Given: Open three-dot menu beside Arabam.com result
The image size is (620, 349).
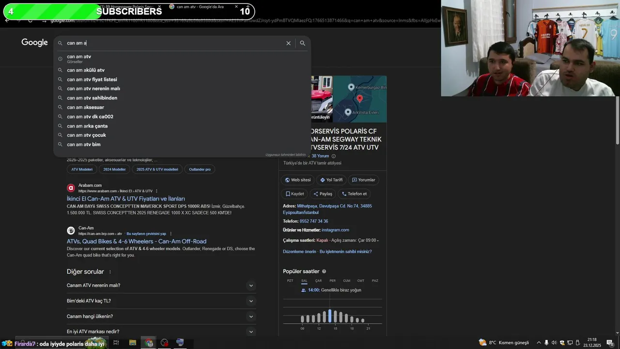Looking at the screenshot, I should pos(156,191).
